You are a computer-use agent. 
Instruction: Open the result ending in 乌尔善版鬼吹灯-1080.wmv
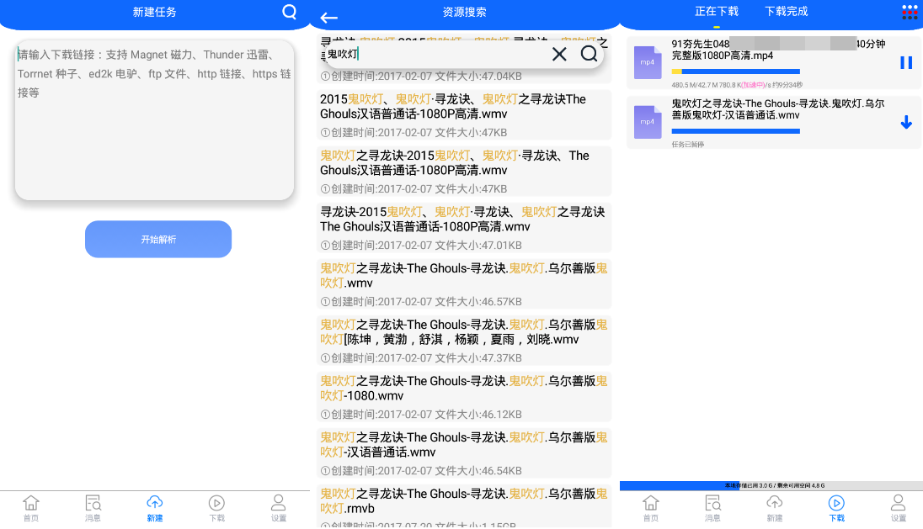pos(463,389)
